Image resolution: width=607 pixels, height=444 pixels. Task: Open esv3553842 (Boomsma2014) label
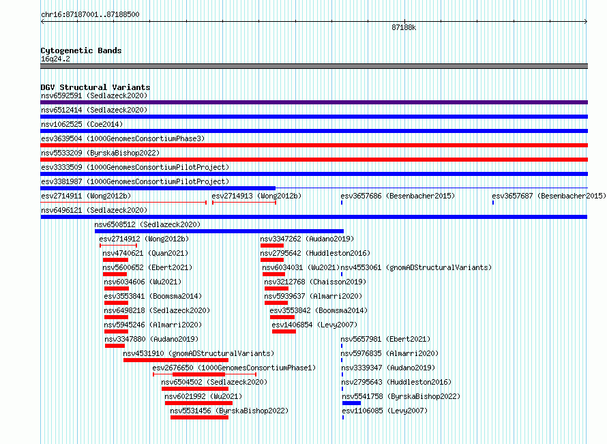[319, 310]
